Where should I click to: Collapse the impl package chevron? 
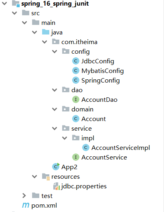pyautogui.click(x=65, y=138)
